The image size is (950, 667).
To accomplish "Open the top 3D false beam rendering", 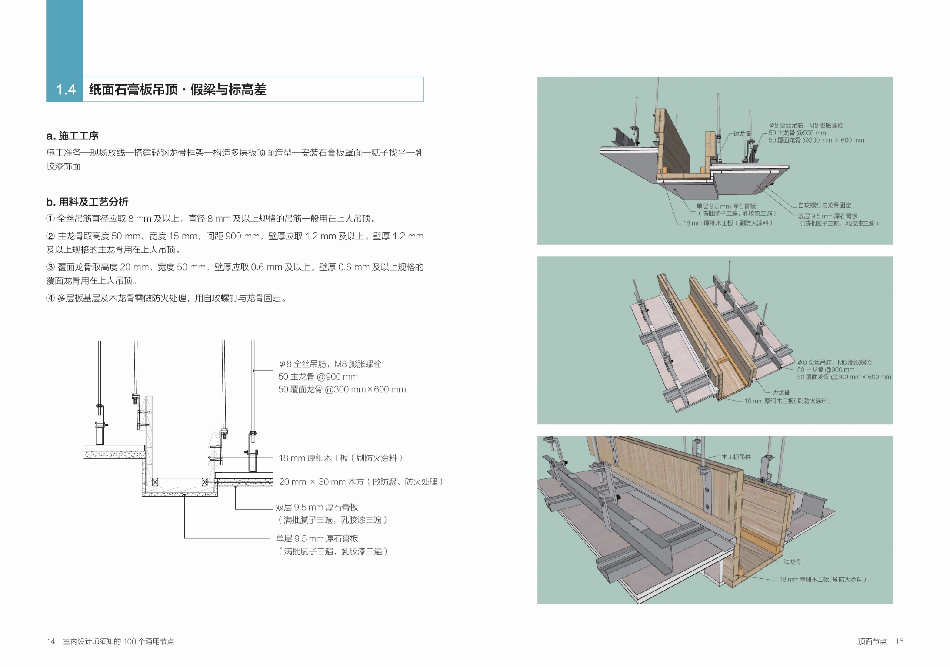I will click(714, 160).
